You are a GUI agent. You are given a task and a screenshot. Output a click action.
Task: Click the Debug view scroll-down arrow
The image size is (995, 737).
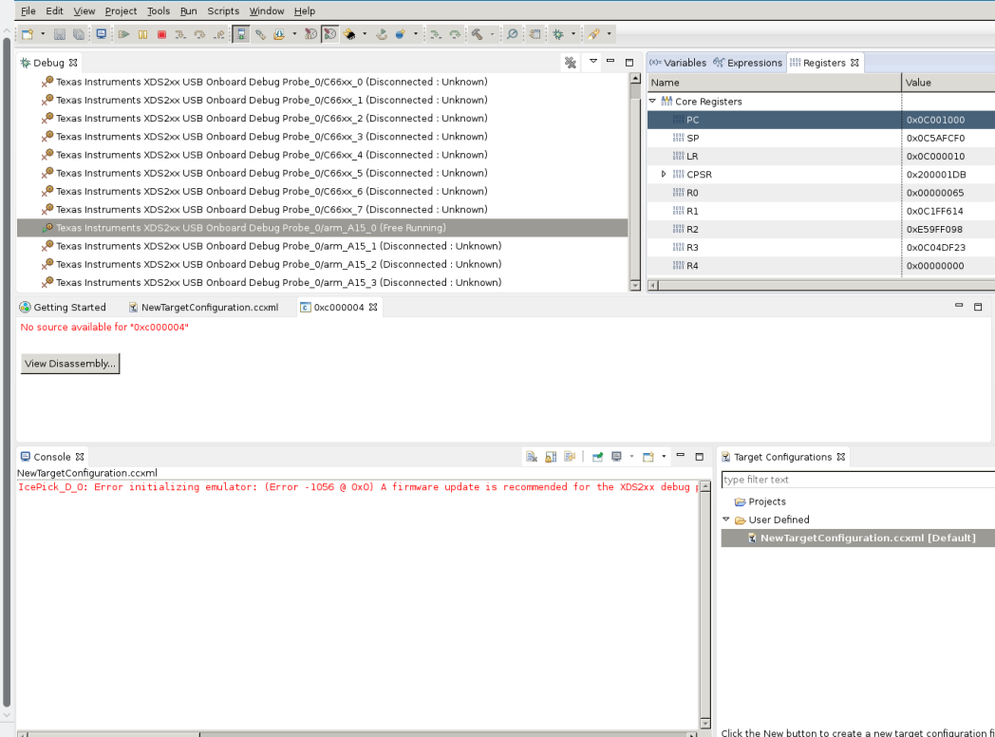635,286
